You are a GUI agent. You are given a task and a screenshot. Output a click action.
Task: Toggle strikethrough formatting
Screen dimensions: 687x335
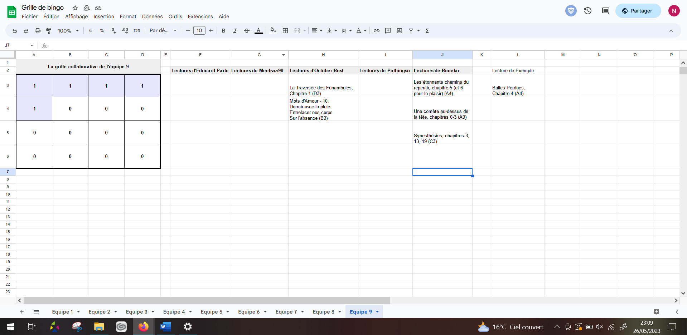point(247,31)
